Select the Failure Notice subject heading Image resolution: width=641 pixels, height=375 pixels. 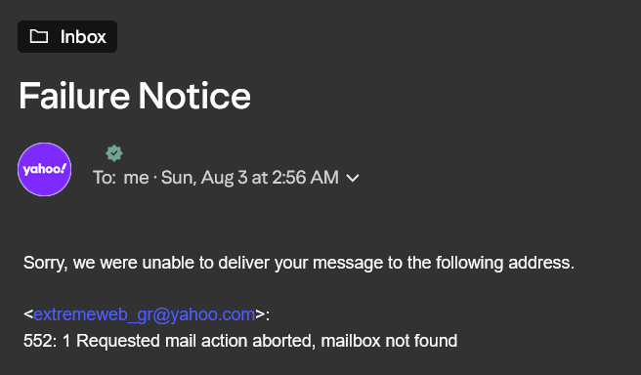coord(135,96)
